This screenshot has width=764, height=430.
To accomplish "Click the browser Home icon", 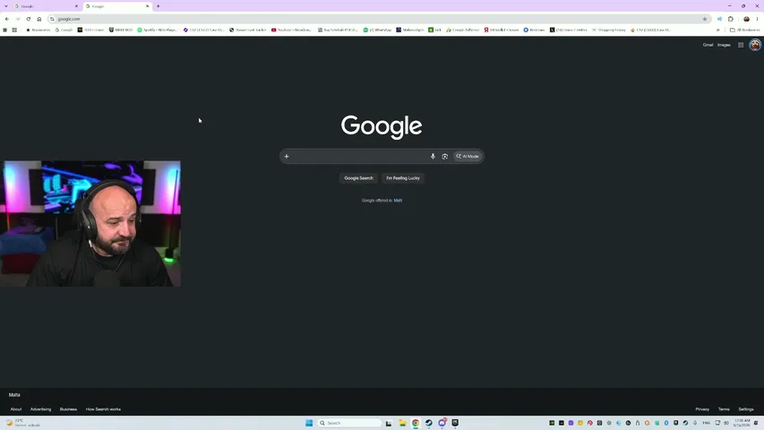I will pyautogui.click(x=39, y=19).
